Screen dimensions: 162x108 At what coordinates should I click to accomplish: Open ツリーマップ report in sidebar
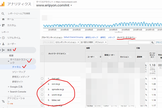tap(19, 72)
